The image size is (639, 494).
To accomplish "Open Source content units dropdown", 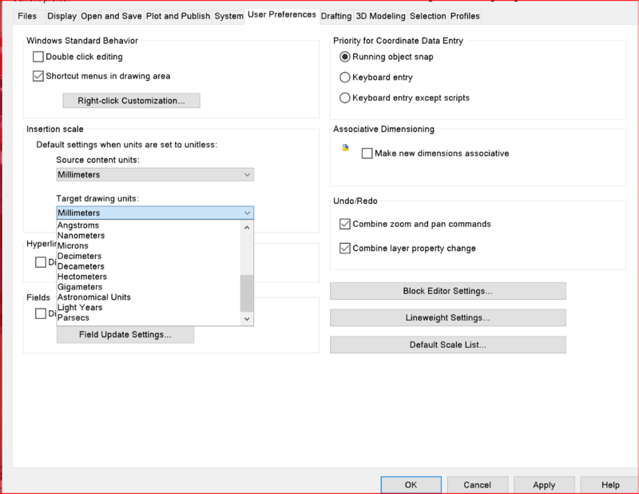I will click(x=155, y=174).
